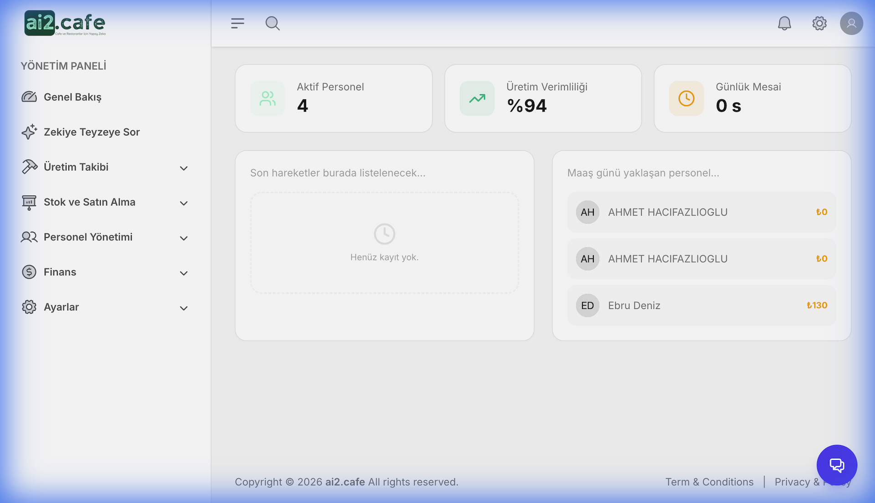Viewport: 875px width, 503px height.
Task: Go to Genel Bakış
Action: click(x=72, y=97)
